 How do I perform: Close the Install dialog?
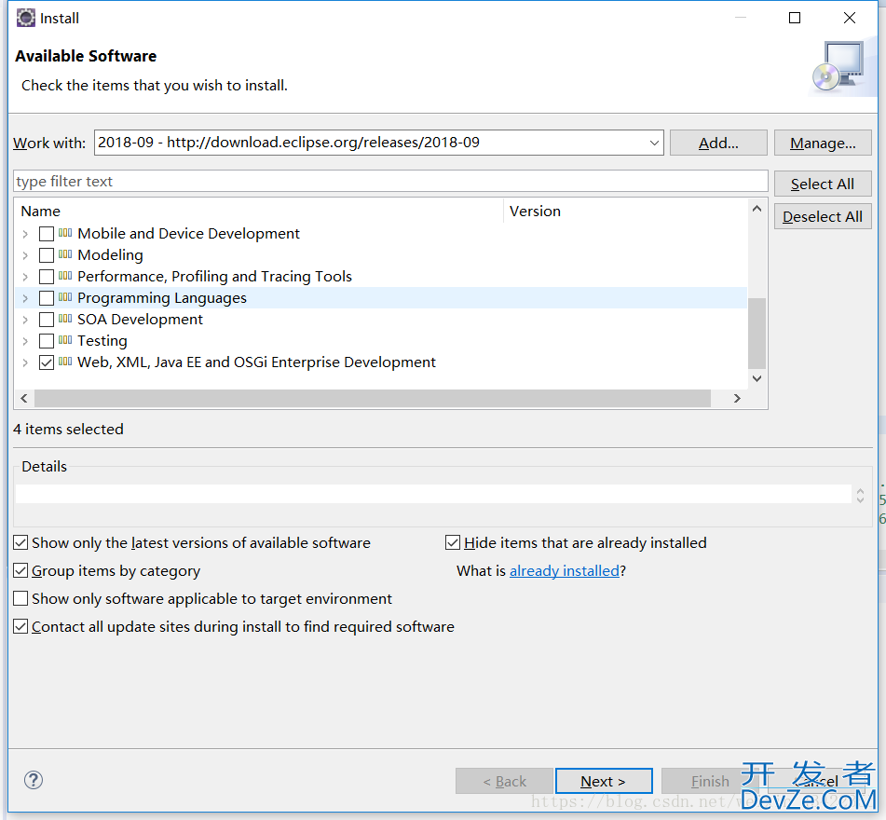[850, 18]
